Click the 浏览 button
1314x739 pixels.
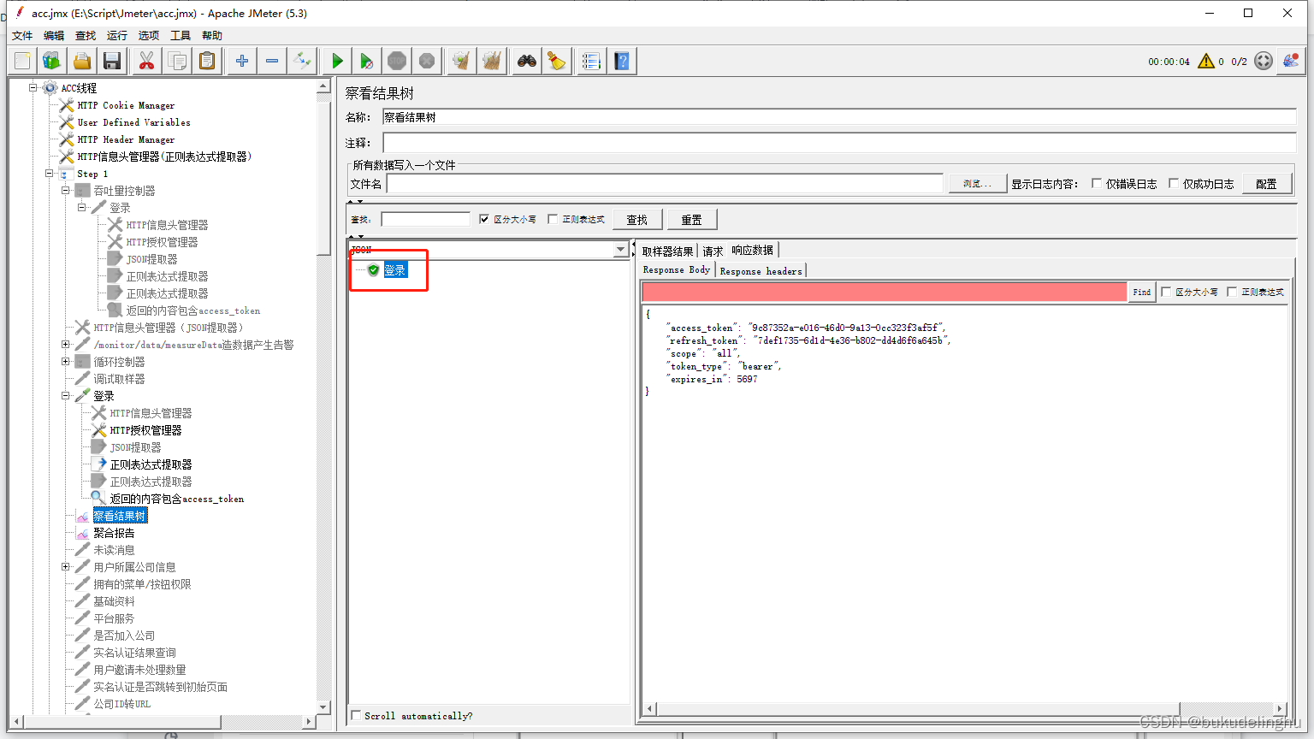coord(977,184)
